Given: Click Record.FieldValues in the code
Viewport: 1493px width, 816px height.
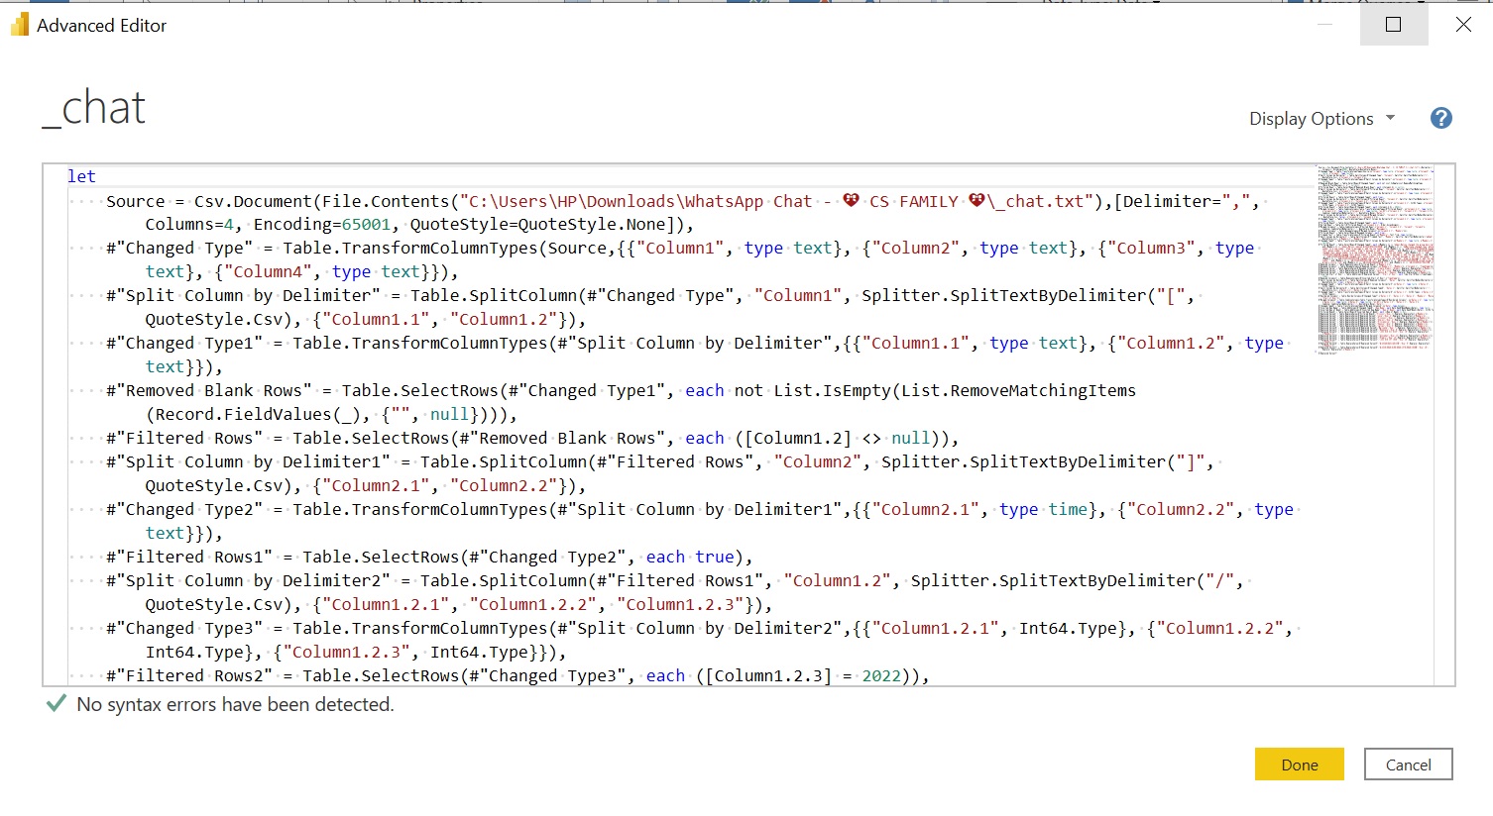Looking at the screenshot, I should pos(238,415).
